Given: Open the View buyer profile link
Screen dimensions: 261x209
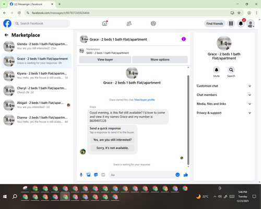Looking at the screenshot, I should coord(145,100).
